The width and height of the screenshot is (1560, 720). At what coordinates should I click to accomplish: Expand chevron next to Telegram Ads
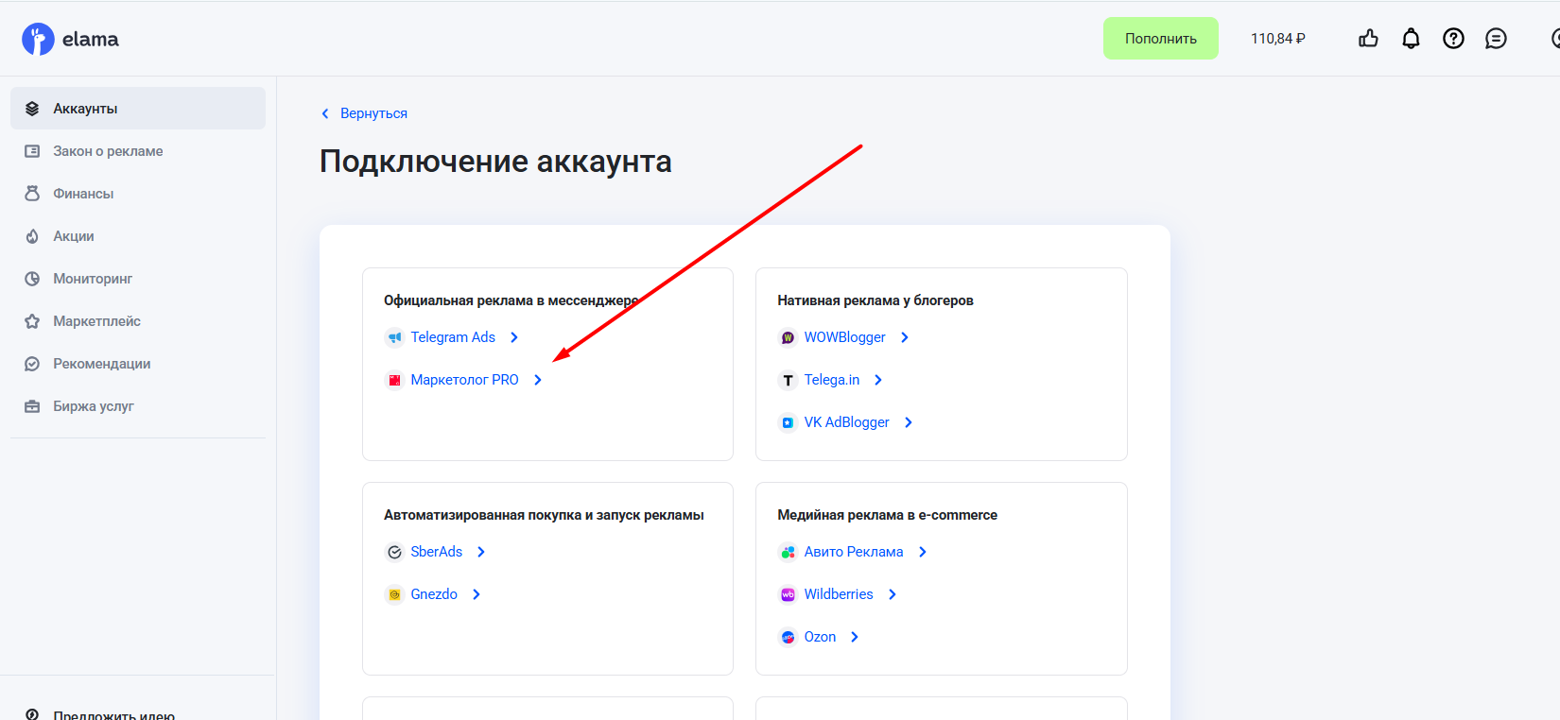tap(514, 337)
